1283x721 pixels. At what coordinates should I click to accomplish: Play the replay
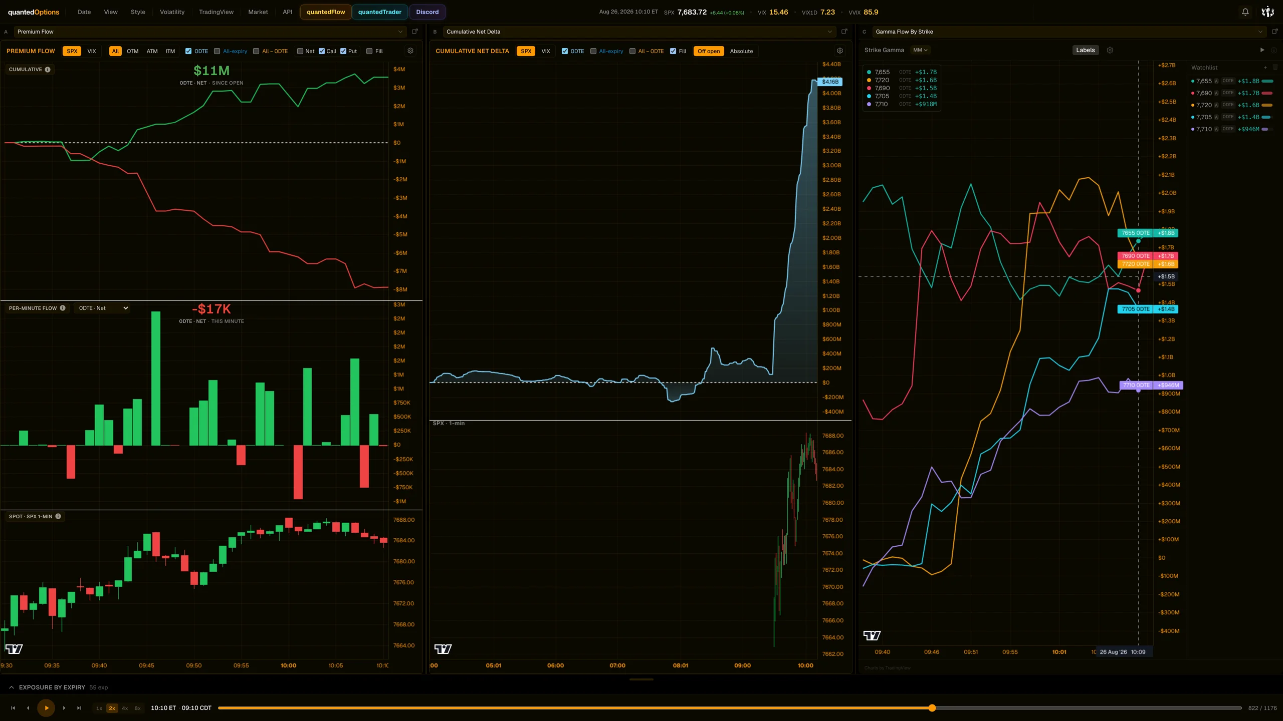tap(46, 708)
